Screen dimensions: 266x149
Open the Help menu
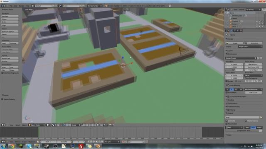pos(27,6)
